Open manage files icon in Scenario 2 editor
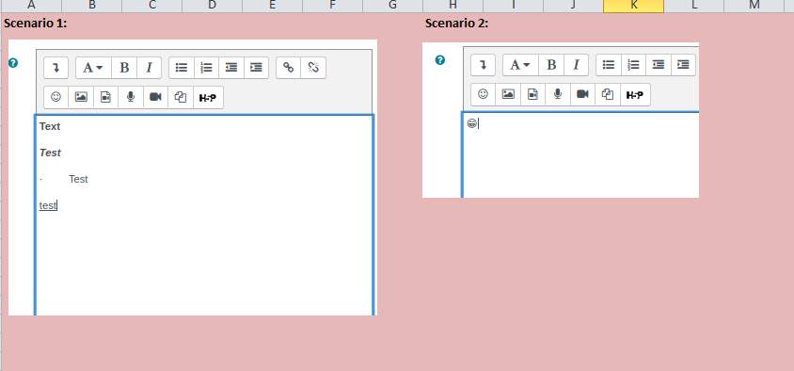 [608, 94]
